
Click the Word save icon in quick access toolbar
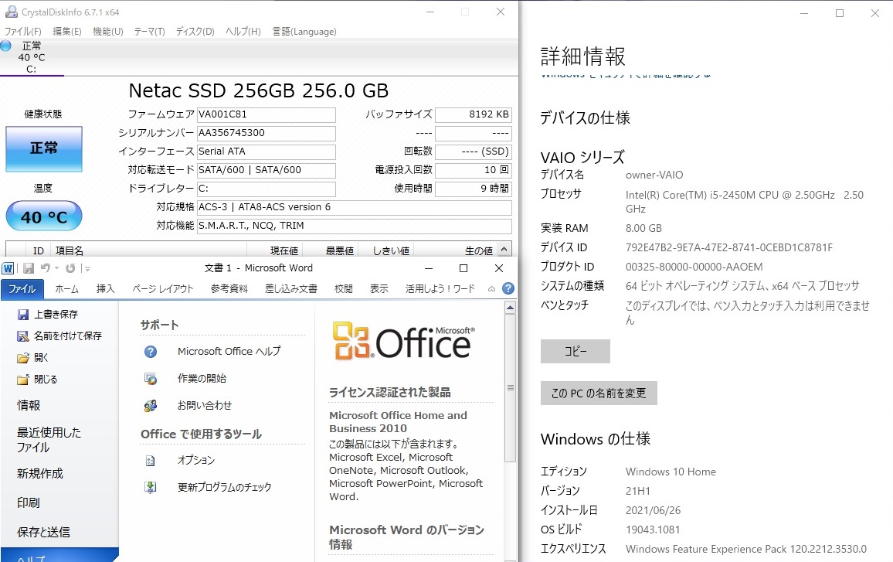pos(29,268)
